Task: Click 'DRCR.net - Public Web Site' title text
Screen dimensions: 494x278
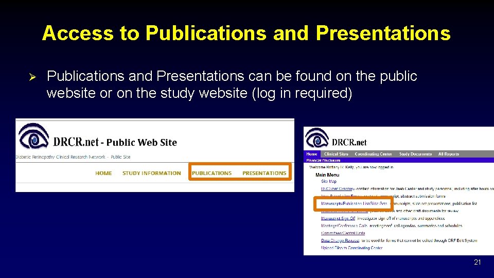Action: point(115,142)
